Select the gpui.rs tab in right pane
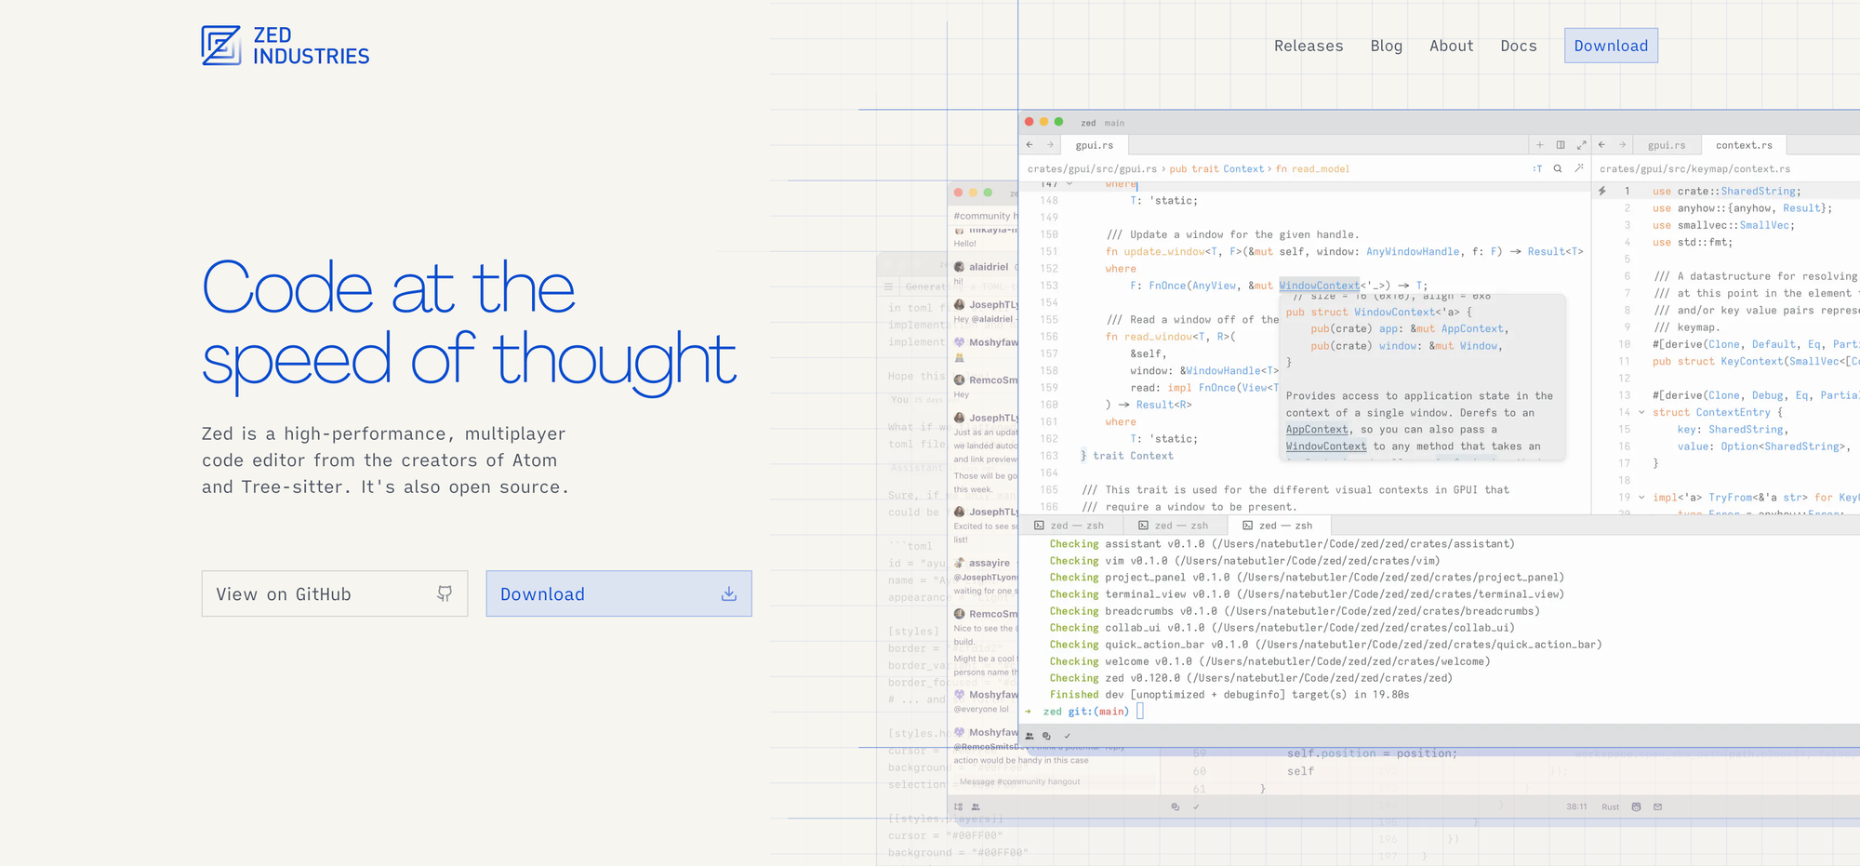This screenshot has height=866, width=1860. [x=1667, y=145]
